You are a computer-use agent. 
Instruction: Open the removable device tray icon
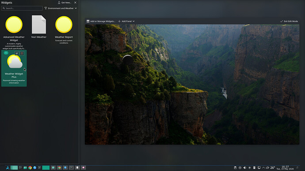254,168
